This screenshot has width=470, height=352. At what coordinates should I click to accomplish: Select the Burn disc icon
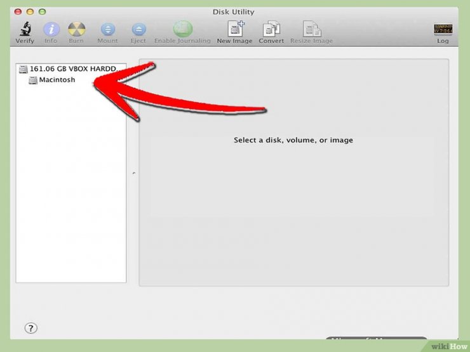(x=77, y=29)
